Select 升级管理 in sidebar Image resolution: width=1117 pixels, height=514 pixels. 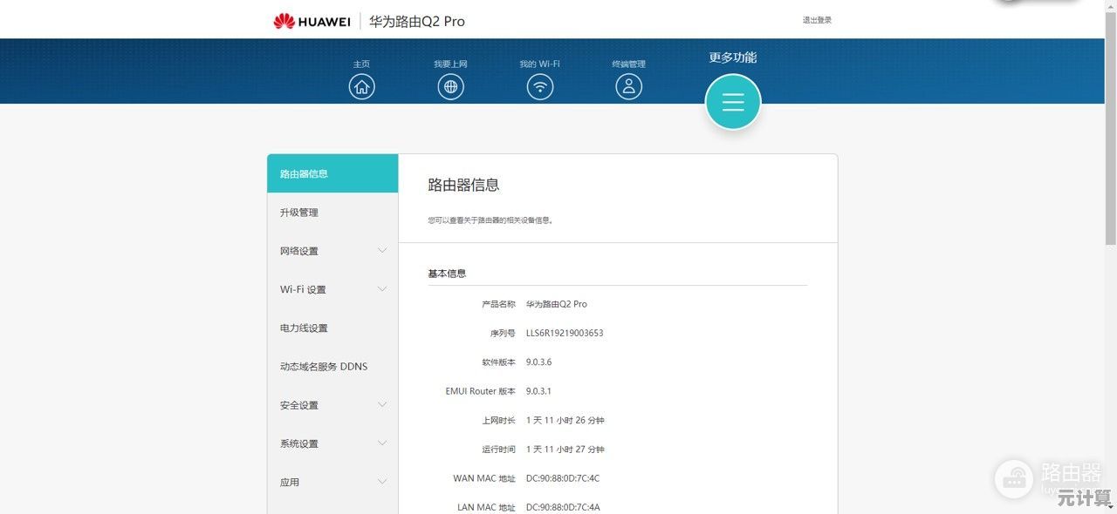coord(332,213)
